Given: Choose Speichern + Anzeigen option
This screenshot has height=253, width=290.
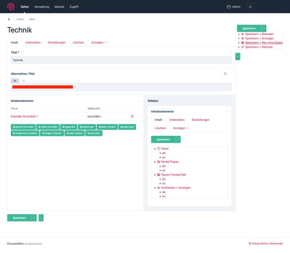Looking at the screenshot, I should pyautogui.click(x=259, y=38).
